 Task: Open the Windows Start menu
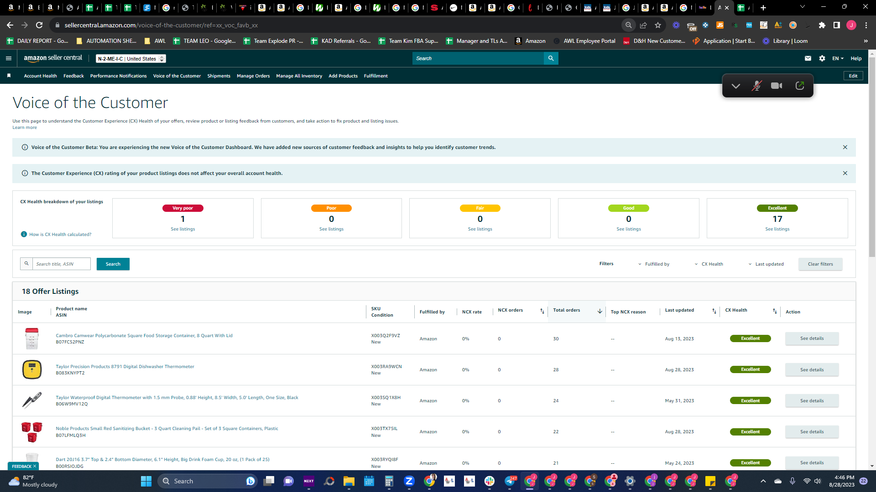click(x=146, y=481)
